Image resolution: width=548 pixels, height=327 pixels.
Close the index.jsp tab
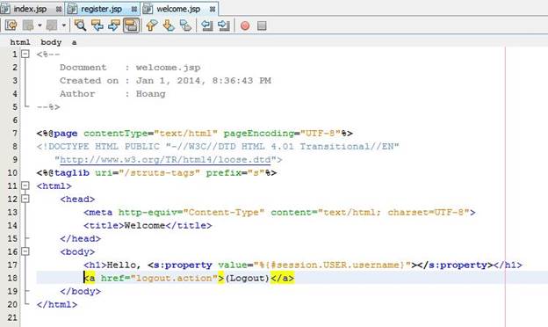pyautogui.click(x=59, y=10)
